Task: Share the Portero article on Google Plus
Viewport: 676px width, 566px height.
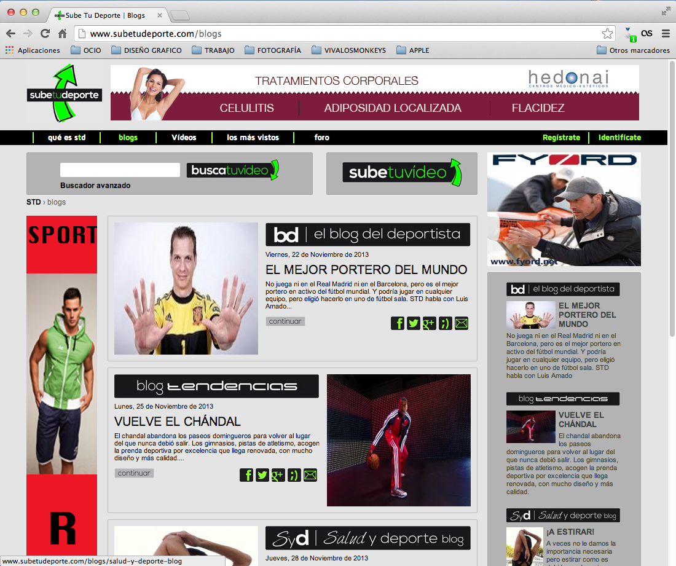Action: (x=430, y=323)
